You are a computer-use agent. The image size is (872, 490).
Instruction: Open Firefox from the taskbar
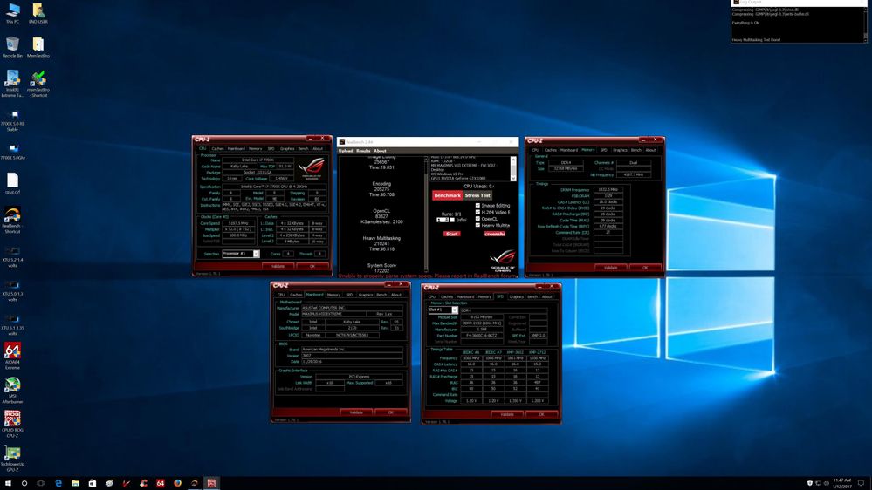pyautogui.click(x=177, y=483)
